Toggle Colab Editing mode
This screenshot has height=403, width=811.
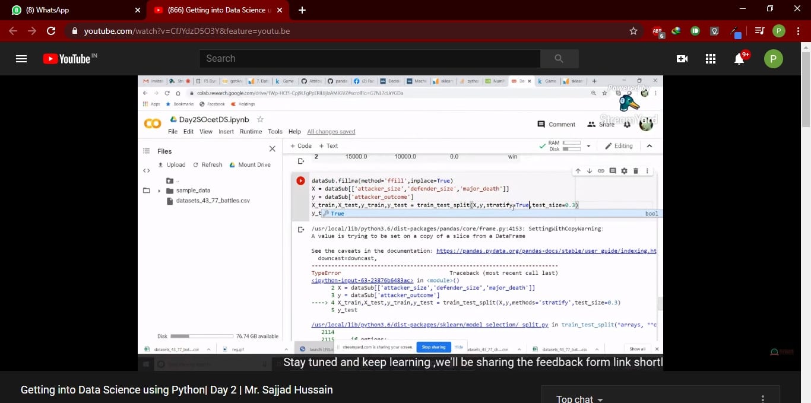click(619, 145)
